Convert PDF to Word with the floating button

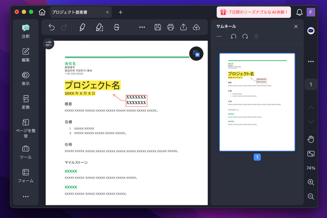(196, 54)
